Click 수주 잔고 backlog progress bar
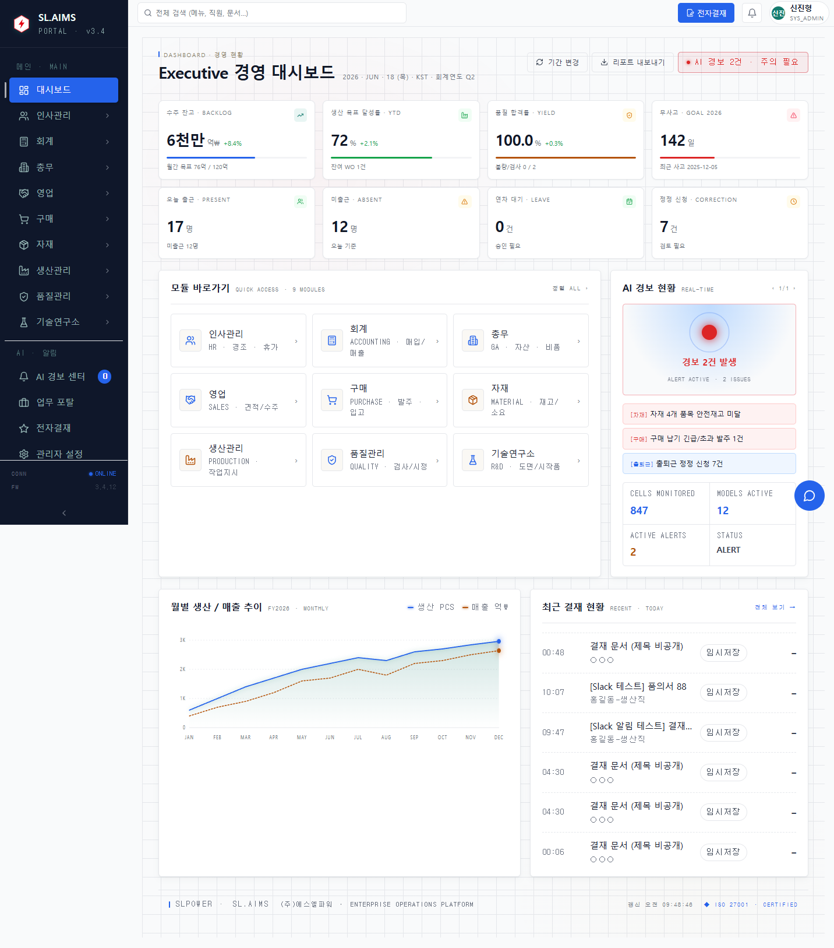Screen dimensions: 834x948 (x=236, y=157)
